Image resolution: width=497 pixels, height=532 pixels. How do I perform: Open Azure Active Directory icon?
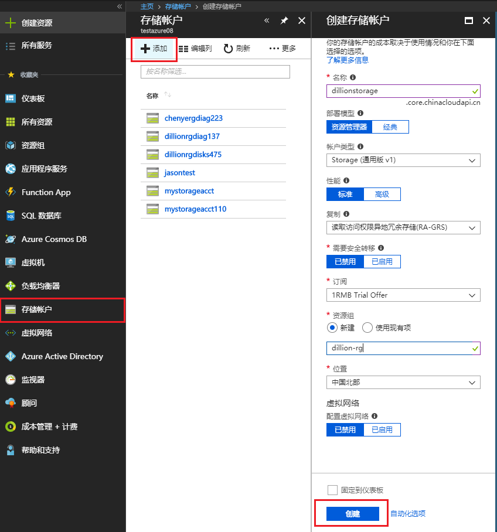(x=11, y=356)
